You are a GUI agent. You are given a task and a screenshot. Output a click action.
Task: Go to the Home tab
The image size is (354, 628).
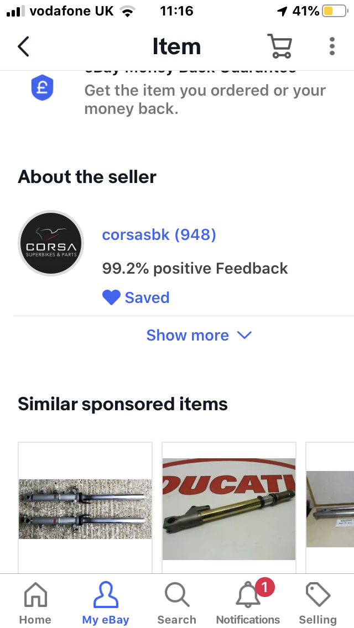click(x=35, y=604)
